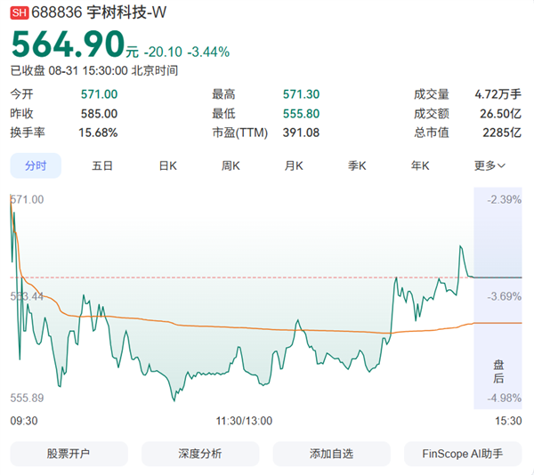Viewport: 534px width, 475px height.
Task: Click the 11:30/13:00 time axis label
Action: point(244,421)
